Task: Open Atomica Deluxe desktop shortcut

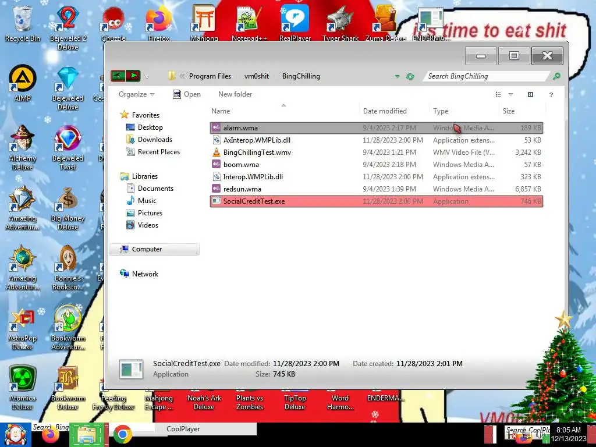Action: point(23,388)
